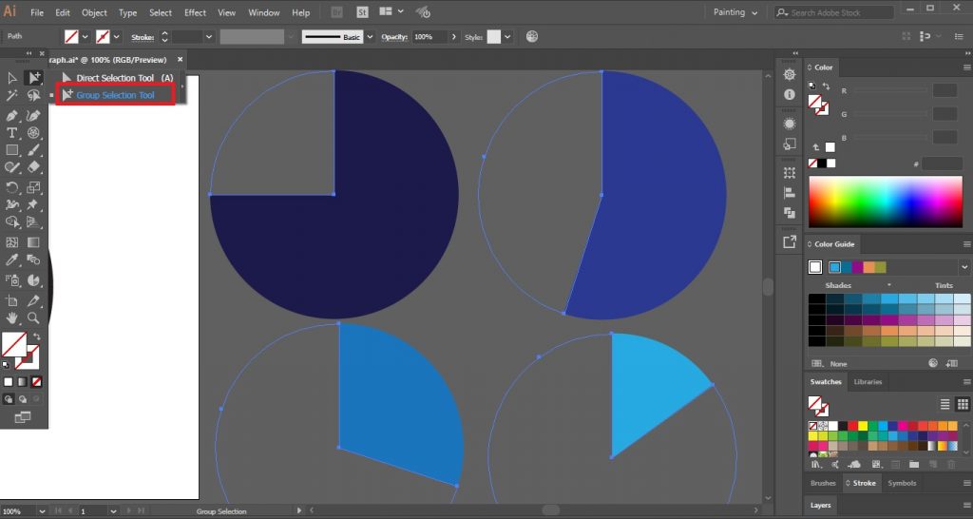The image size is (973, 519).
Task: Set toolbar paint mode to Gradient
Action: 23,382
